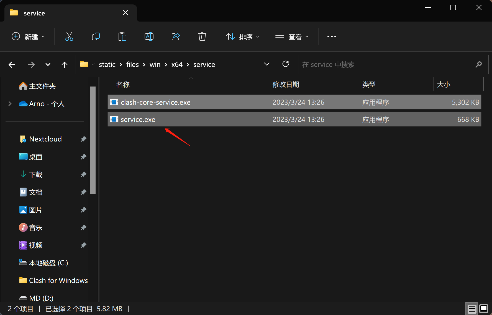Switch to large thumbnails view in status bar

(x=484, y=309)
